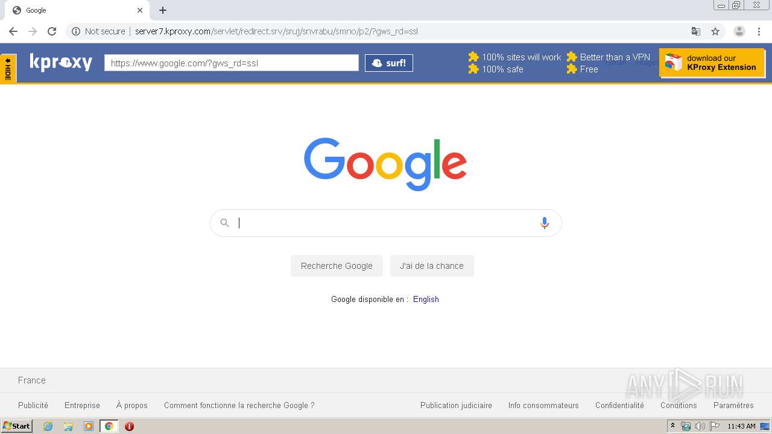Open the Publicité footer link
This screenshot has width=772, height=434.
pyautogui.click(x=33, y=406)
